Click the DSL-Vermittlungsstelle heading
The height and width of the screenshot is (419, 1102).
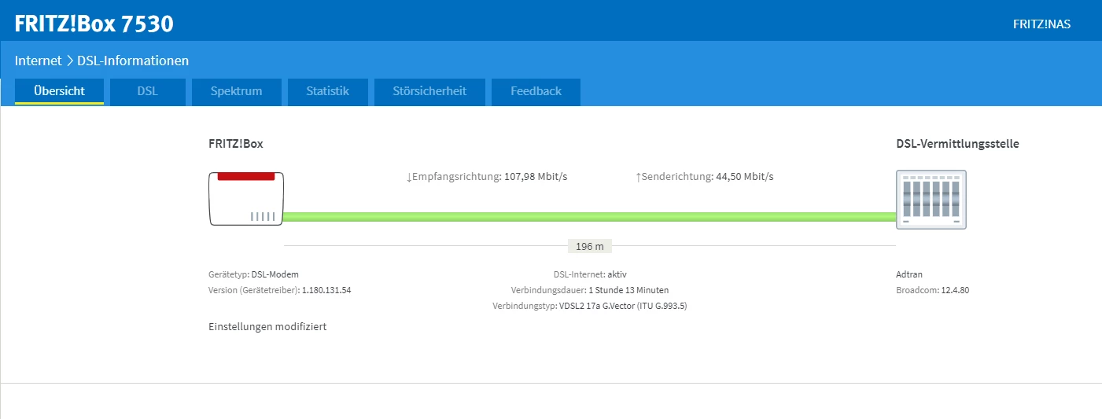coord(958,144)
